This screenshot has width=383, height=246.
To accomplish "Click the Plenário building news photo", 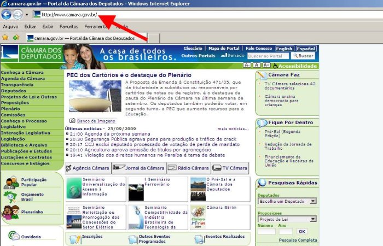I will 95,96.
